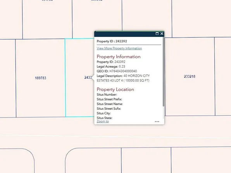Click the Situs City label
231x173 pixels.
click(x=104, y=113)
